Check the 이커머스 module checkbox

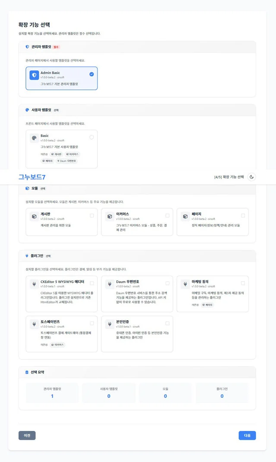tap(167, 215)
